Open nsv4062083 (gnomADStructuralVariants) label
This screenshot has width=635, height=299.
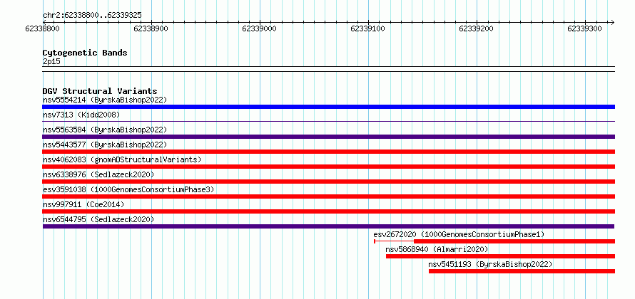[x=122, y=159]
